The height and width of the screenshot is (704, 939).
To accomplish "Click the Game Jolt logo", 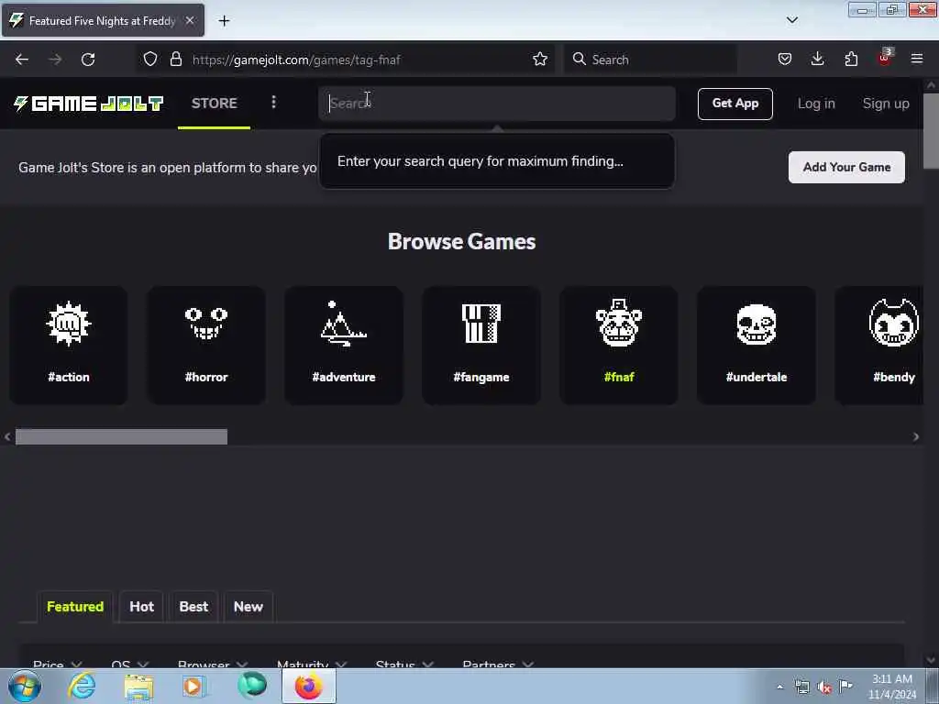I will [x=89, y=104].
